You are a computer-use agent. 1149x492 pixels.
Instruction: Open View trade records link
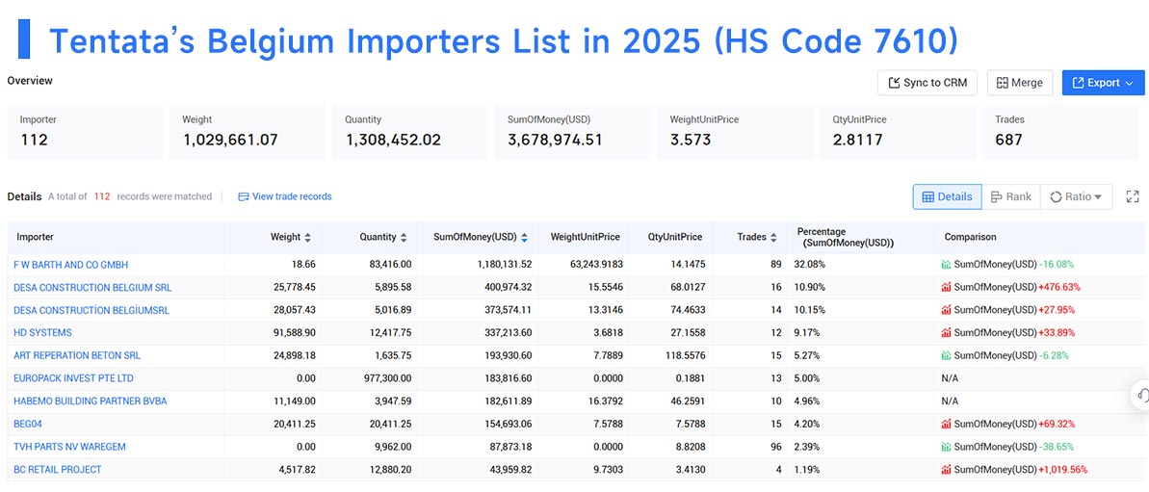click(x=285, y=196)
